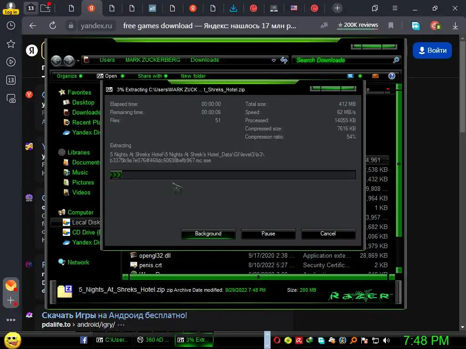Click the Explorer horizontal scrollbar

(258, 277)
